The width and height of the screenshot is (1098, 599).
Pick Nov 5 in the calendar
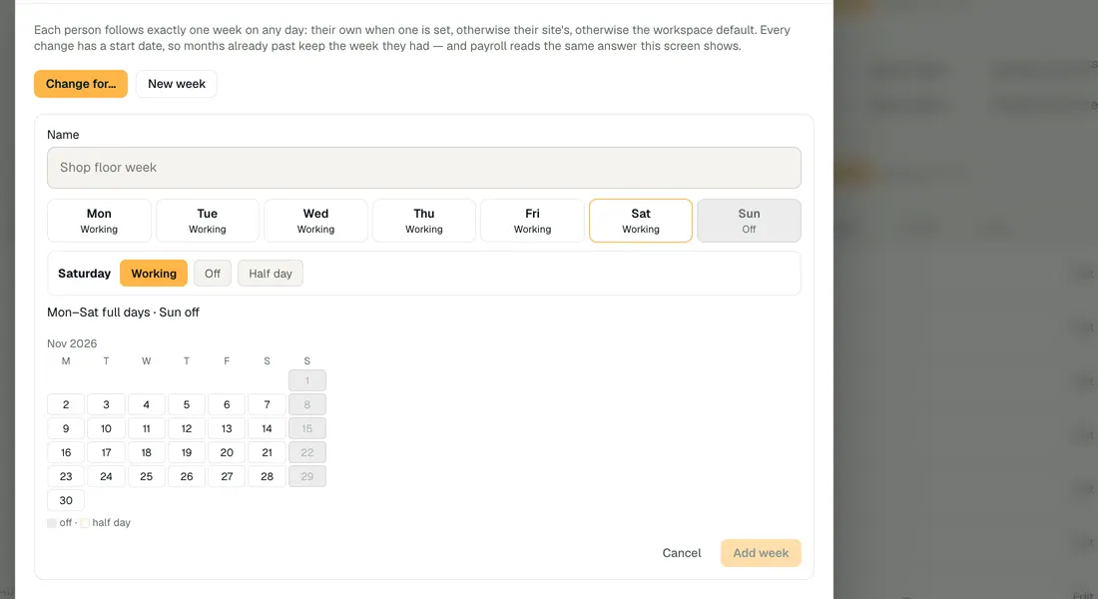(187, 404)
